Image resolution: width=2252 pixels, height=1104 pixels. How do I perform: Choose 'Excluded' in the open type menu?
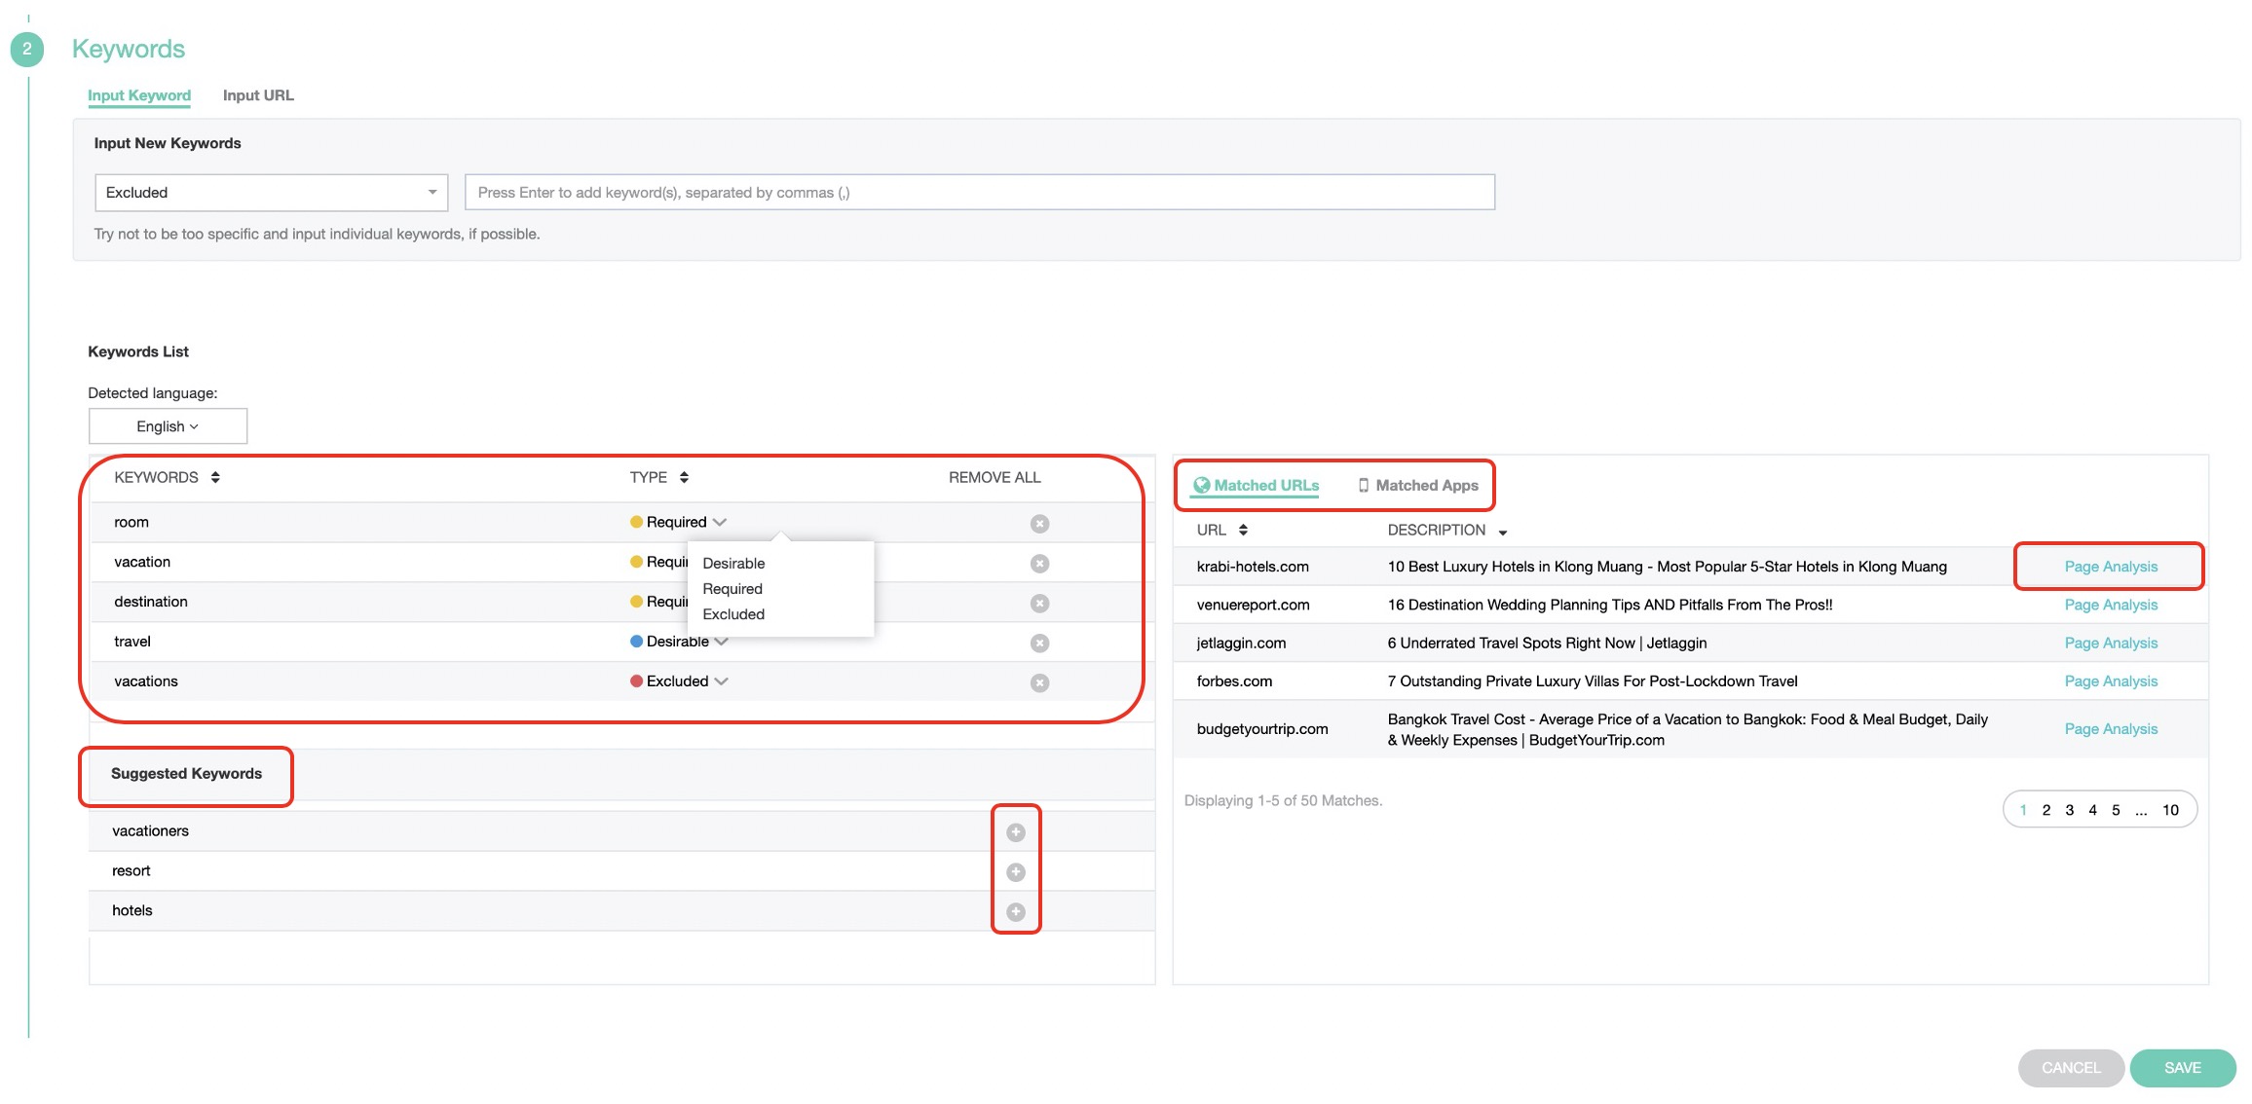click(733, 614)
